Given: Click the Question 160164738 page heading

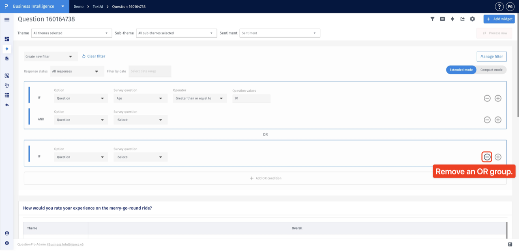Looking at the screenshot, I should [46, 19].
